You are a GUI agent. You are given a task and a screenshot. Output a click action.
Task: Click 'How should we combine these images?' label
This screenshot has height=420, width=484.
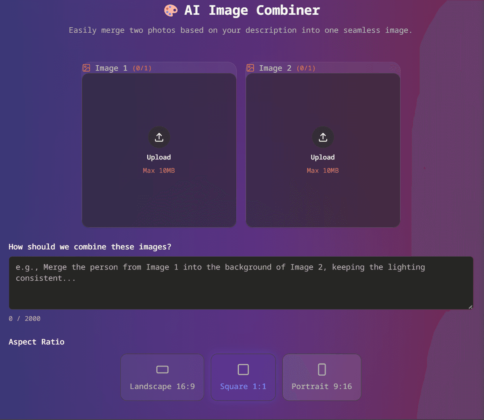pos(90,247)
